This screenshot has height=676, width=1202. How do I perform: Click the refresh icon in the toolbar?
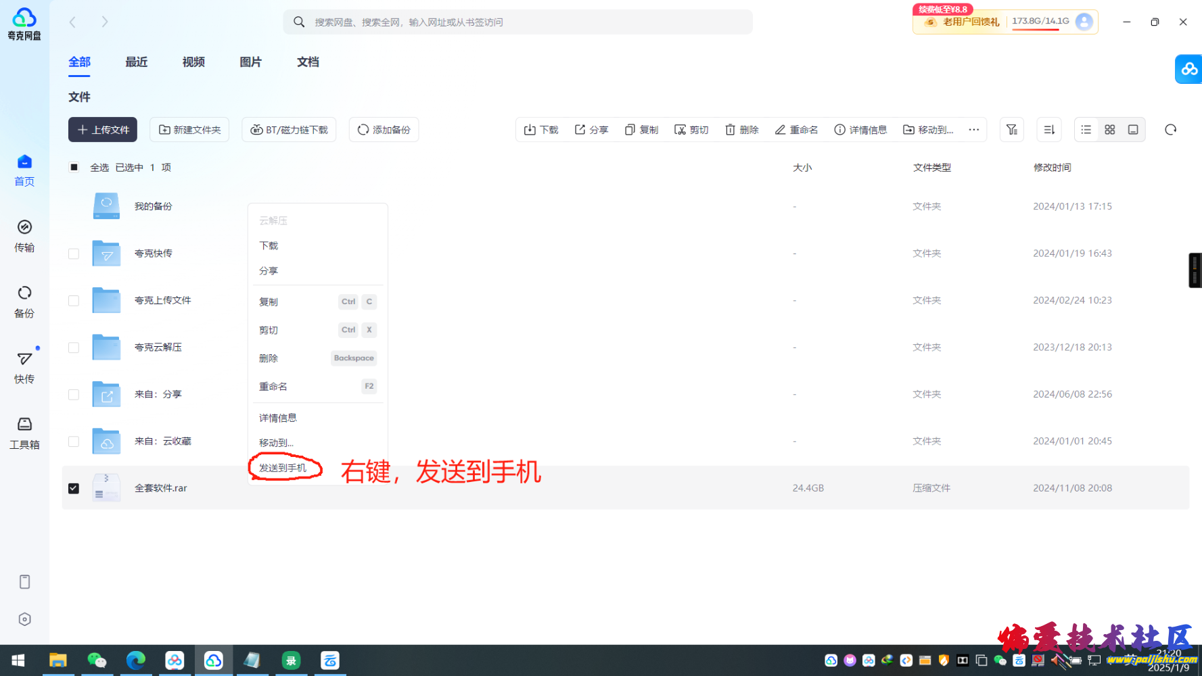coord(1170,130)
